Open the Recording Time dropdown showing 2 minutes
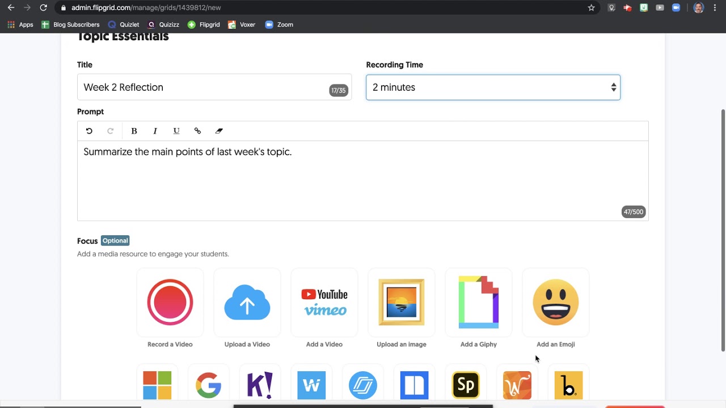726x408 pixels. coord(493,87)
